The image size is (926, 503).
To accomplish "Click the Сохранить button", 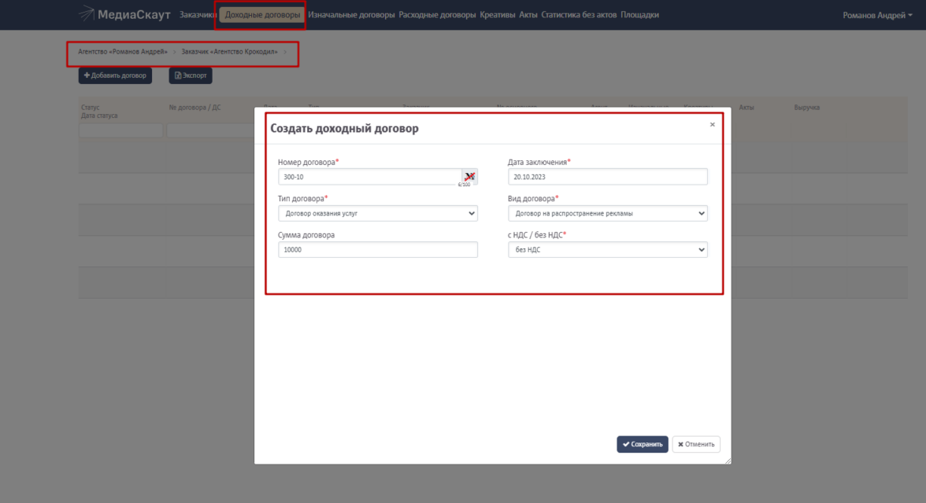I will 643,444.
